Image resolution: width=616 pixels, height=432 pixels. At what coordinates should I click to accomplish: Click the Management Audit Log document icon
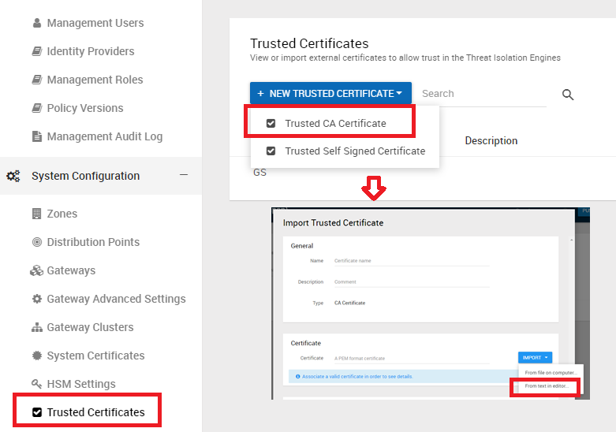[36, 136]
